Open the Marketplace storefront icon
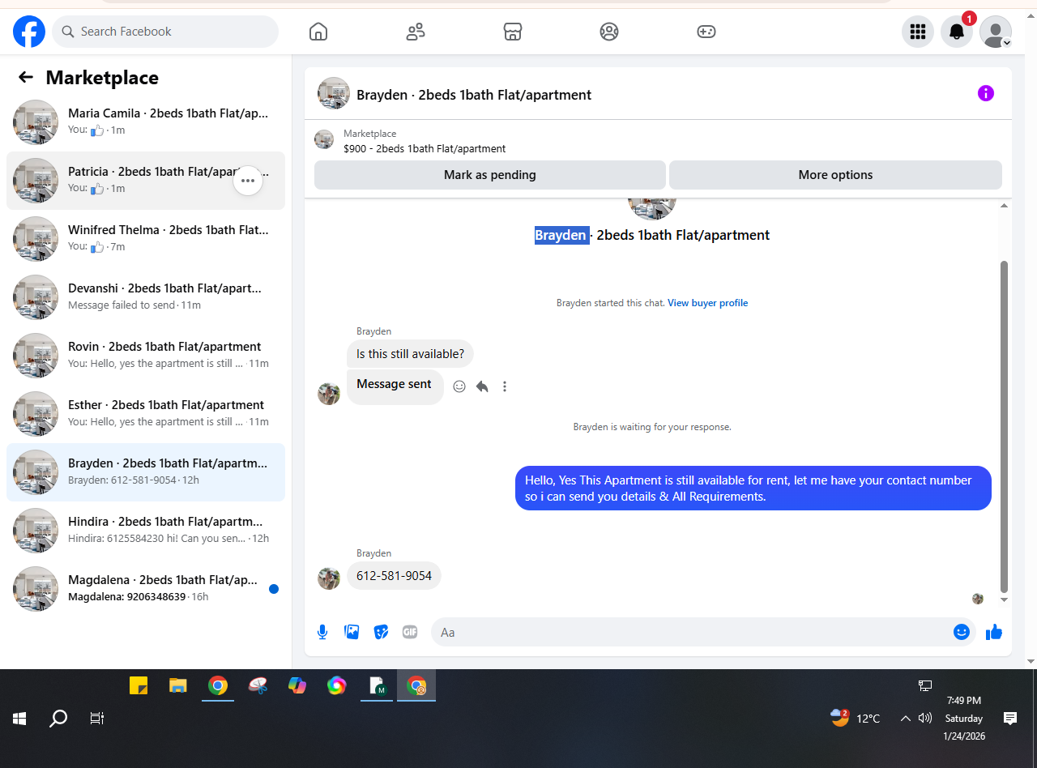Image resolution: width=1037 pixels, height=768 pixels. (512, 32)
